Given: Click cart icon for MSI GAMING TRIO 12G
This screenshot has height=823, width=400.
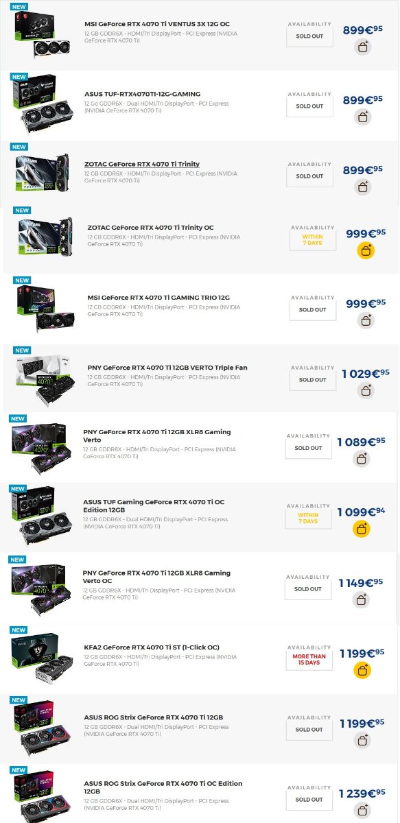Looking at the screenshot, I should 366,320.
